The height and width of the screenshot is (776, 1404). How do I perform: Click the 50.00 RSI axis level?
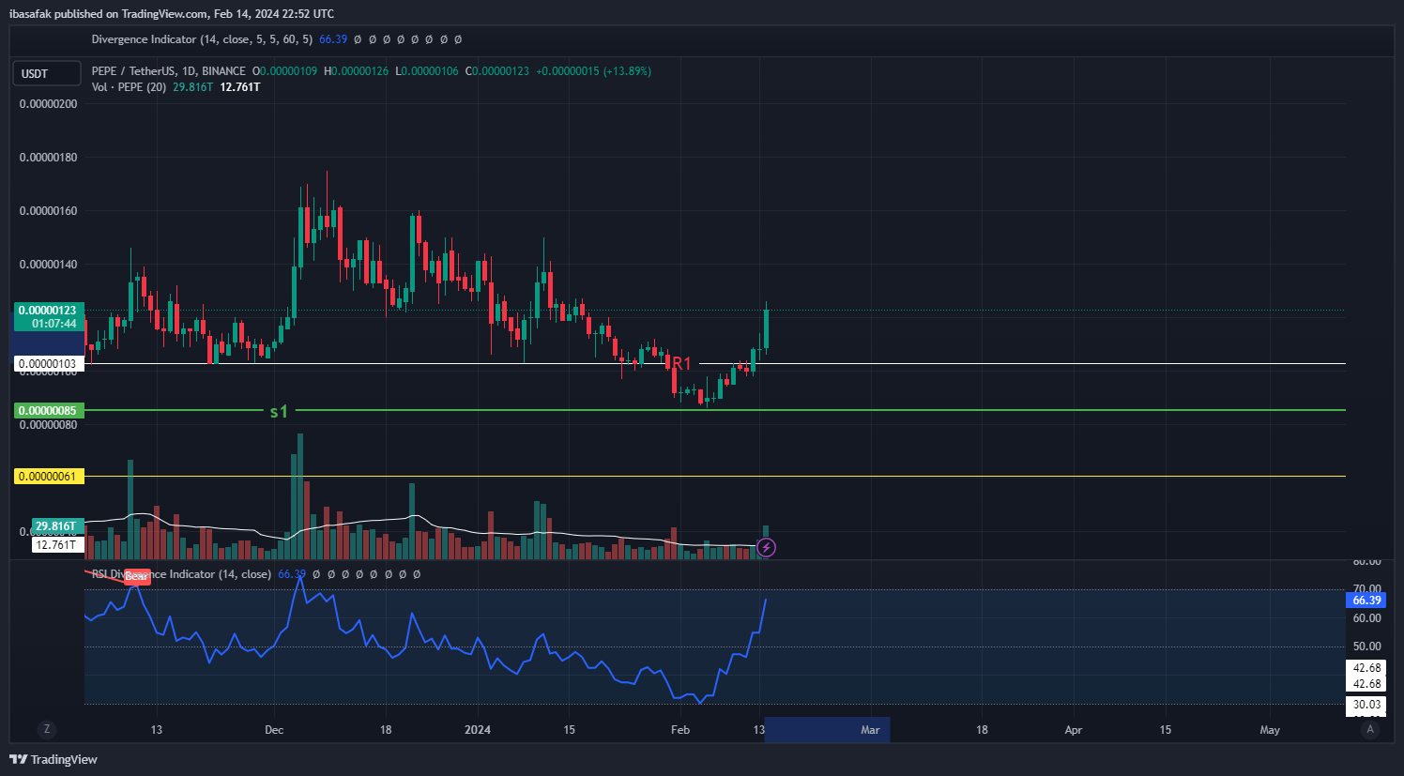tap(1366, 647)
